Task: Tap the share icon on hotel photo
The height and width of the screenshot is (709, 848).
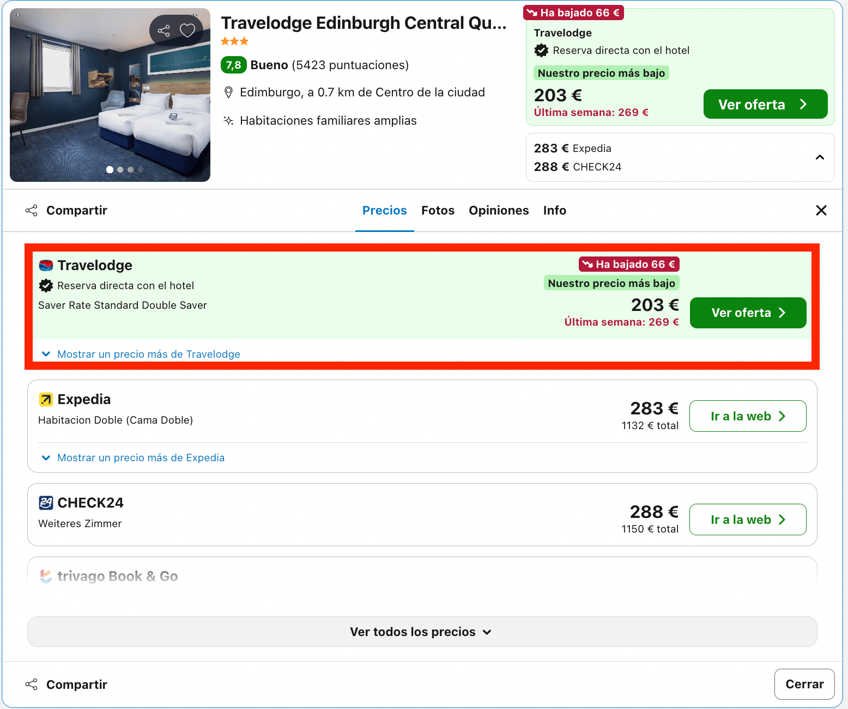Action: click(163, 30)
